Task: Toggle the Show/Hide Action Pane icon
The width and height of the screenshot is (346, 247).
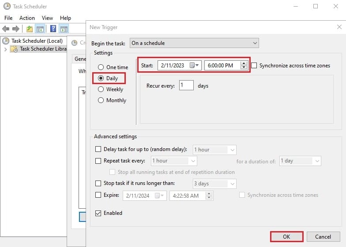Action: [64, 29]
